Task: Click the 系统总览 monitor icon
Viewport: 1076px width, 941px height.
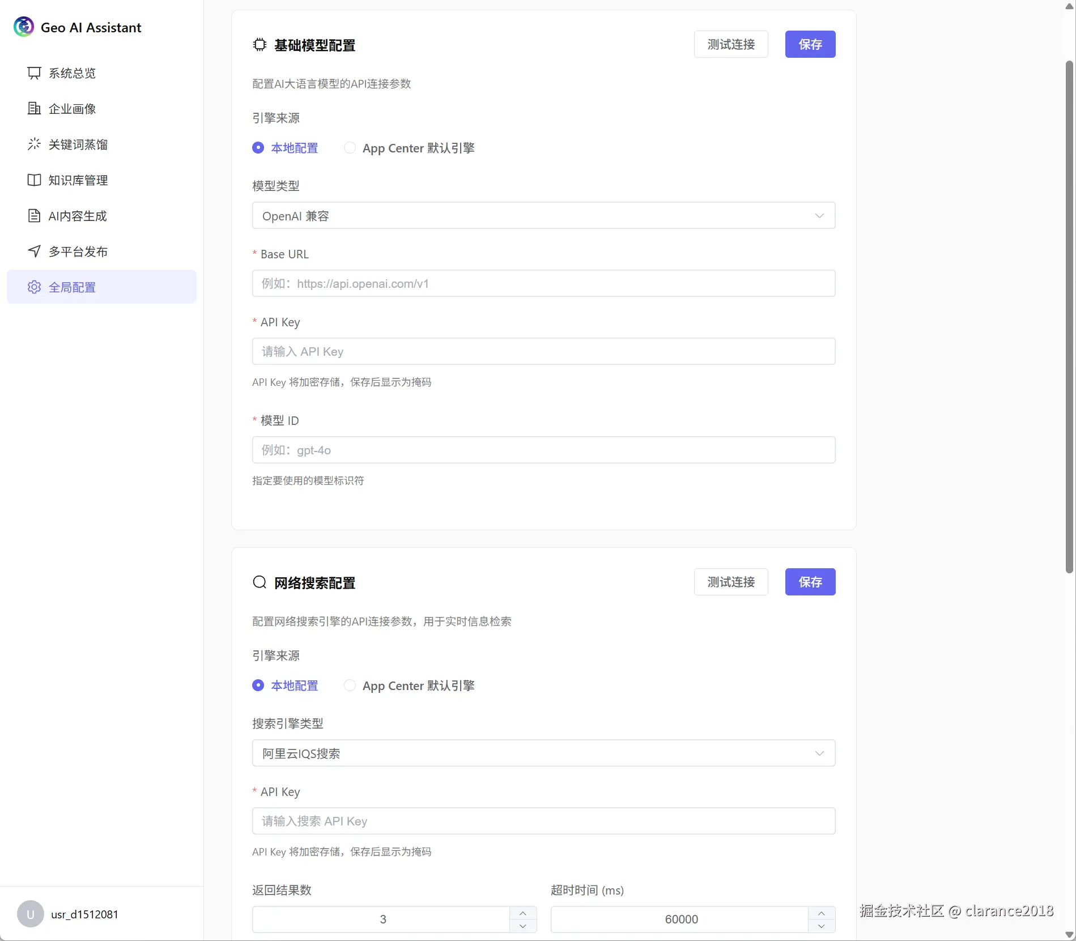Action: pos(35,73)
